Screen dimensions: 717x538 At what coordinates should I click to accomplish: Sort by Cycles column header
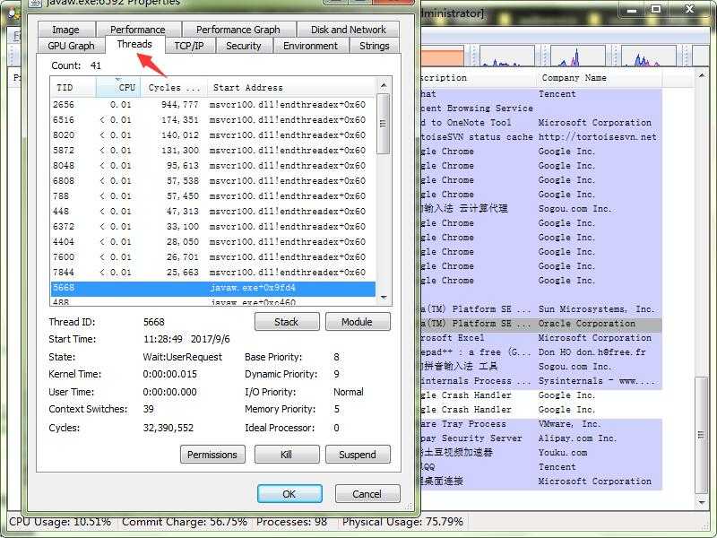click(x=174, y=87)
